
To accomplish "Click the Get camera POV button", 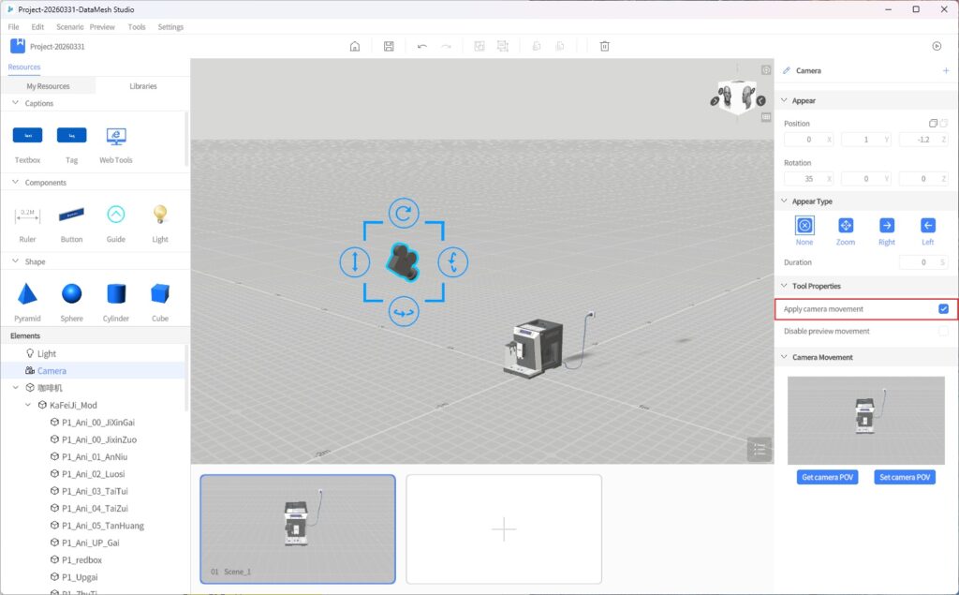I will point(829,477).
